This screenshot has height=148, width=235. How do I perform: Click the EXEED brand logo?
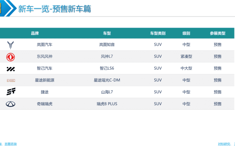[11, 81]
